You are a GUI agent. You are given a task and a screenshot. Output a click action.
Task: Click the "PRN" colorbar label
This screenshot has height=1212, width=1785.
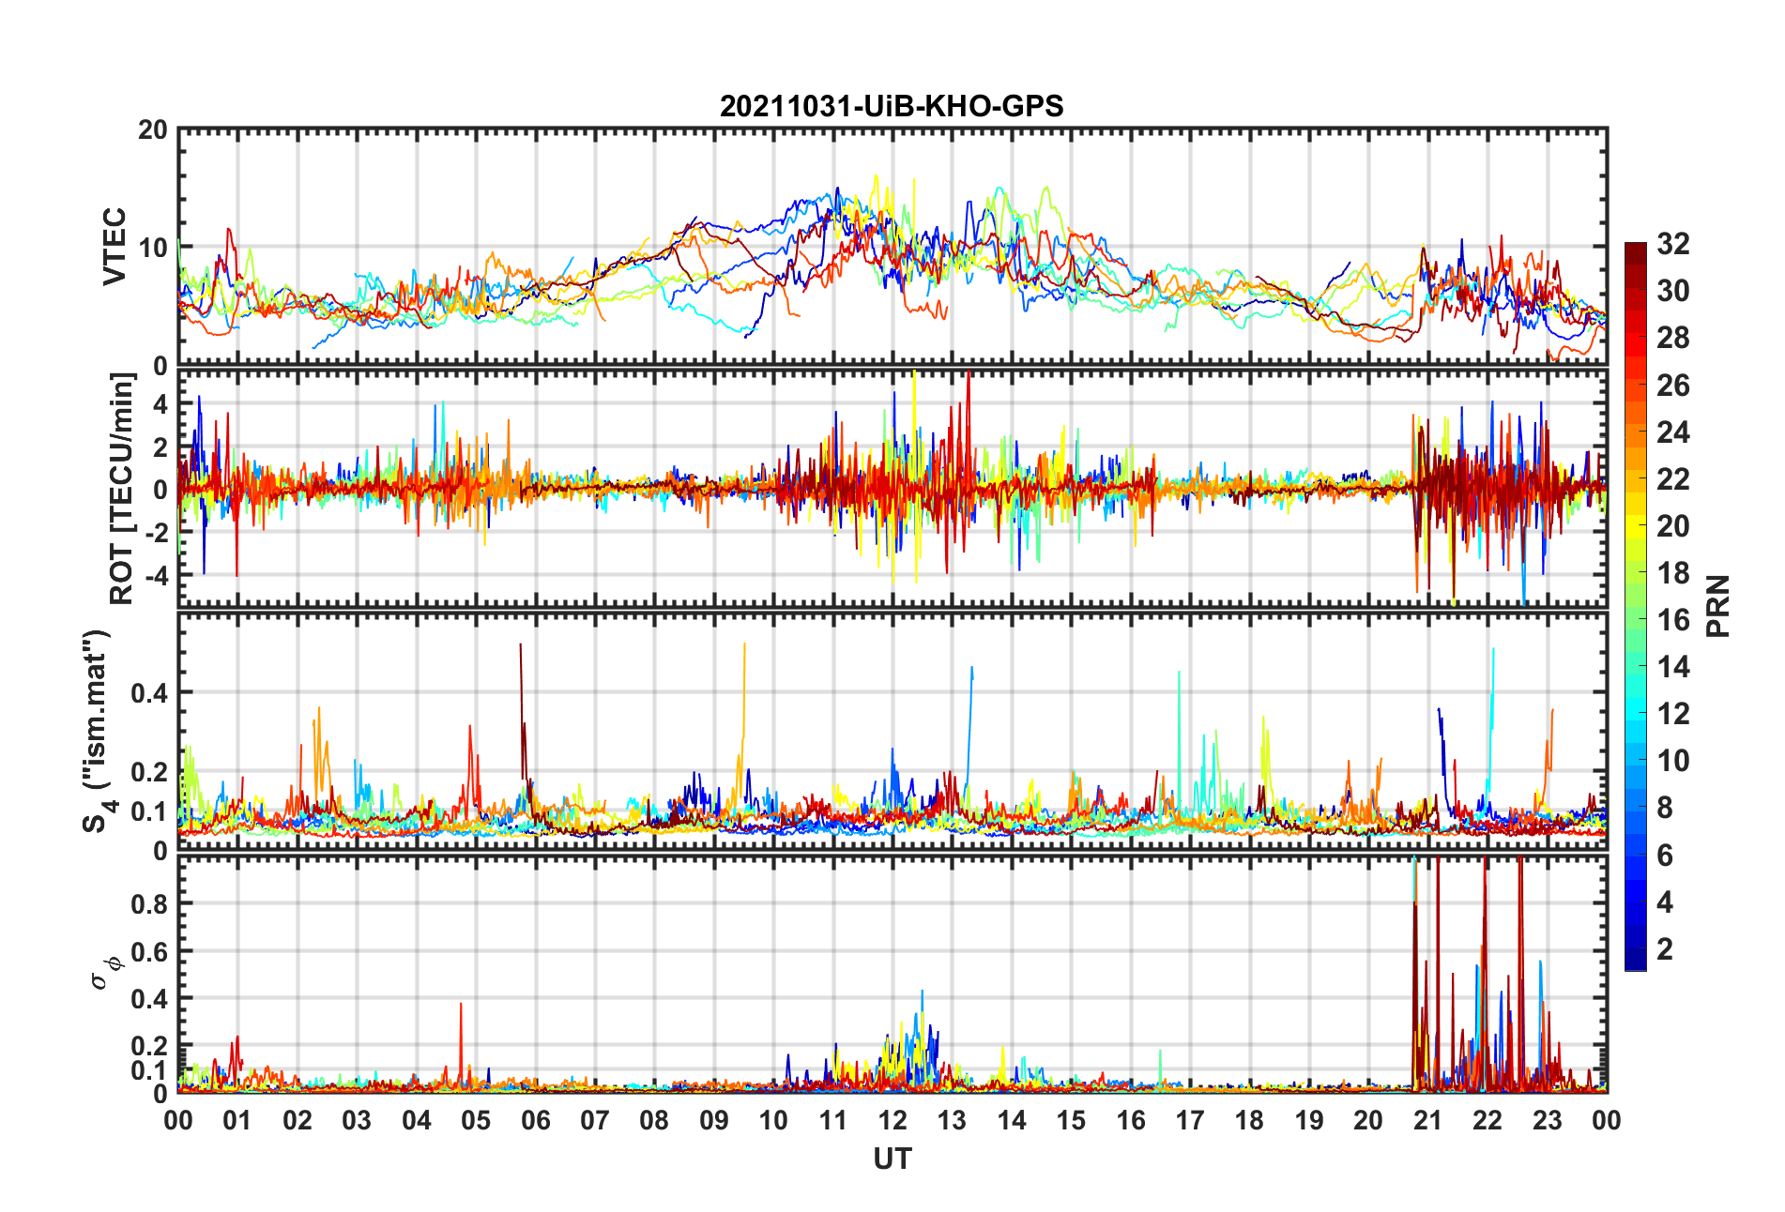click(1717, 606)
